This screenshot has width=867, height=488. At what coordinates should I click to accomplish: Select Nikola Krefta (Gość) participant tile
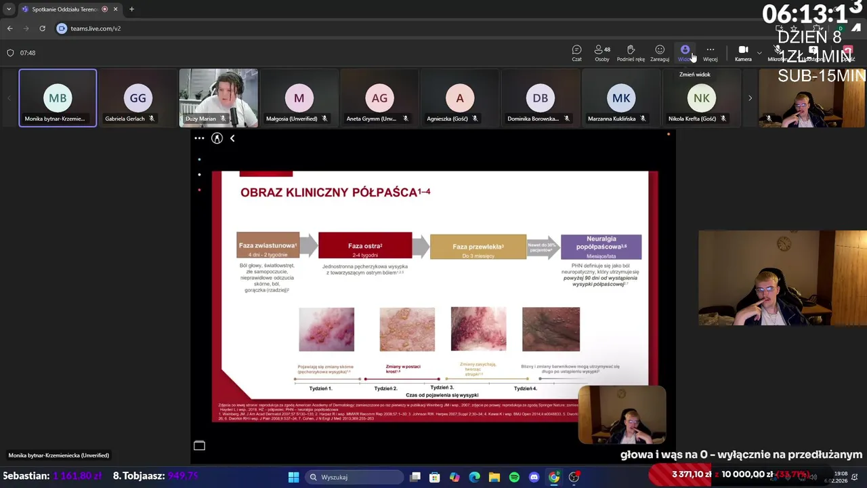pyautogui.click(x=701, y=98)
